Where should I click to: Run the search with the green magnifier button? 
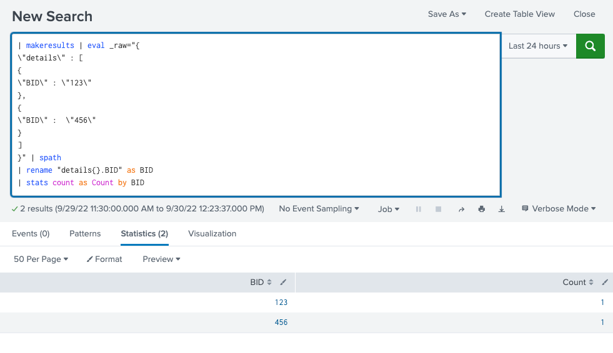pos(590,46)
